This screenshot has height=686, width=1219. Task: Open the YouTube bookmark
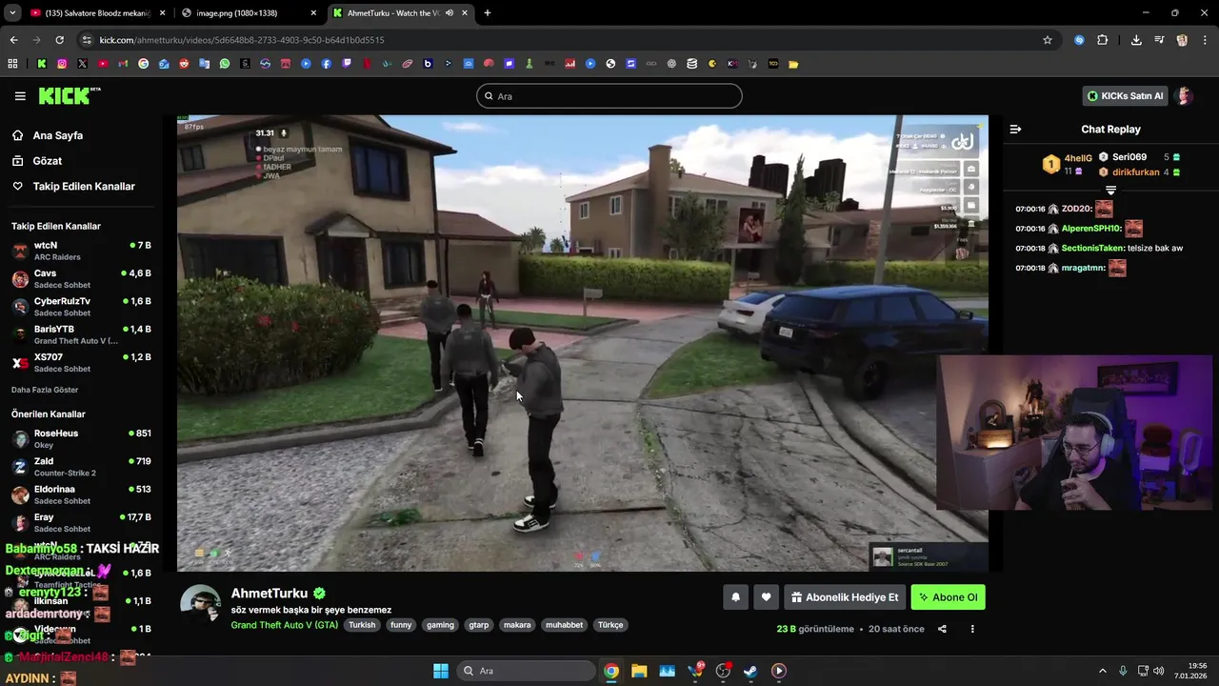coord(103,64)
